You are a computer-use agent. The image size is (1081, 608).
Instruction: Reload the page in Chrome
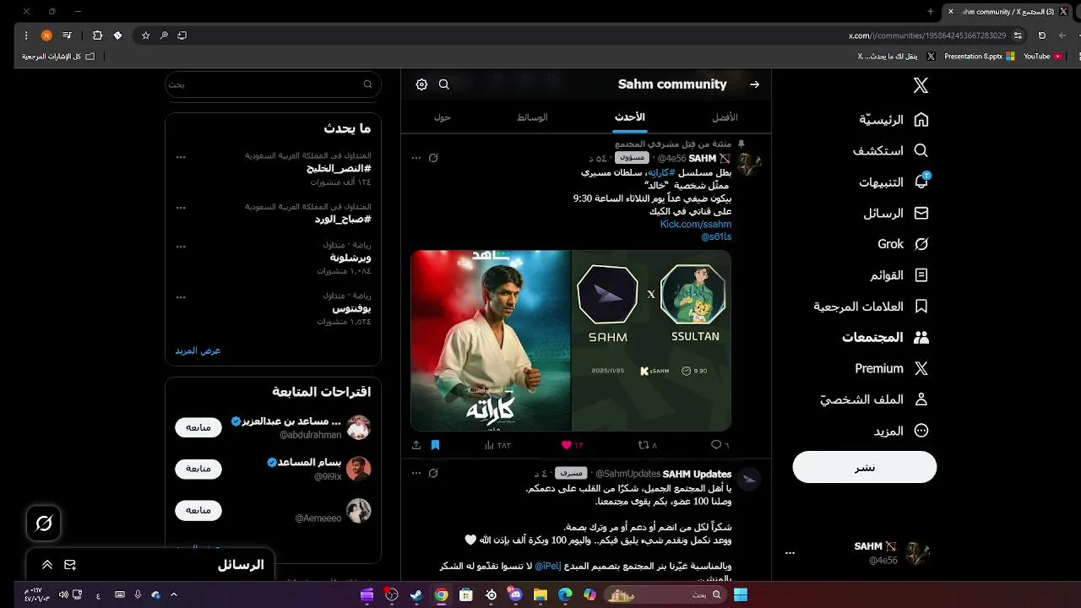pyautogui.click(x=1041, y=35)
